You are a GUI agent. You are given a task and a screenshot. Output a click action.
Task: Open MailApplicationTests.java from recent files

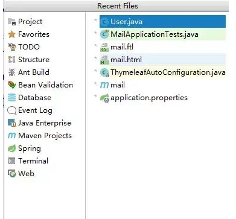tap(162, 34)
